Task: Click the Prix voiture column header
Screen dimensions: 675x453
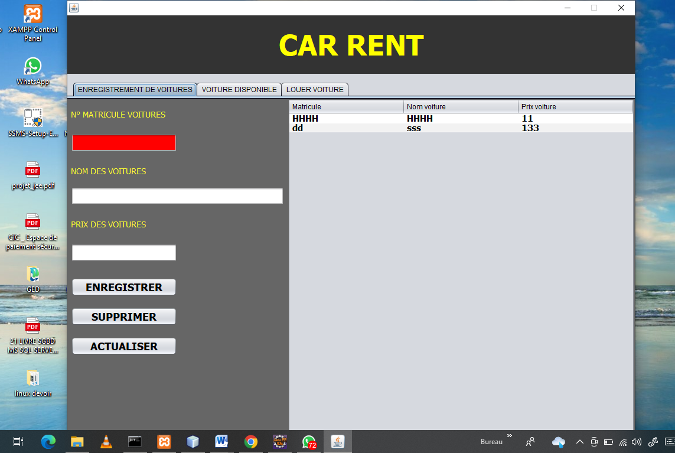Action: coord(575,107)
